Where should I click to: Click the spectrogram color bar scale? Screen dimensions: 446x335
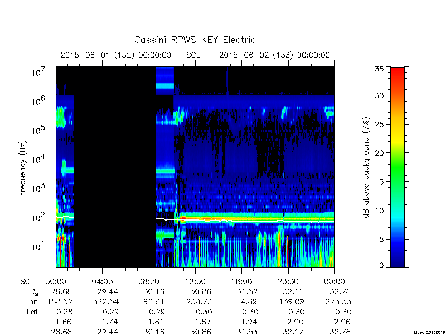point(397,167)
